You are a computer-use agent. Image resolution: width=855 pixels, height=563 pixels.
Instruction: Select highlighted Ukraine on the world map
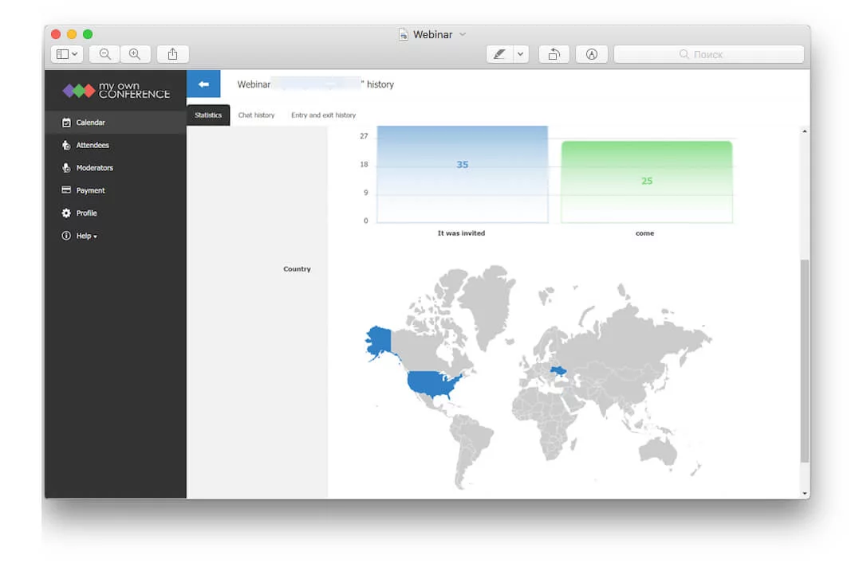pyautogui.click(x=558, y=371)
